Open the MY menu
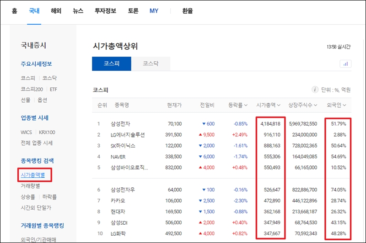Screen dimensions: 366x243 (154, 11)
